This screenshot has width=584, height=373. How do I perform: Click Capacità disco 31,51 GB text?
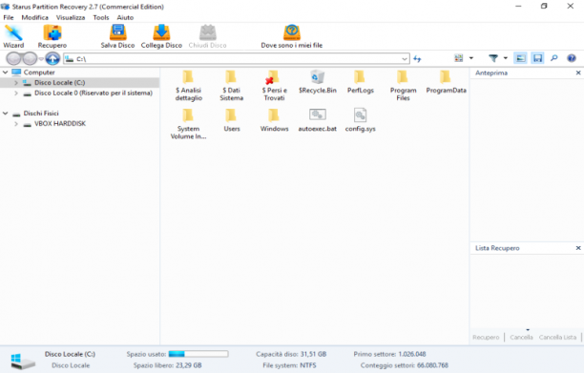[291, 354]
